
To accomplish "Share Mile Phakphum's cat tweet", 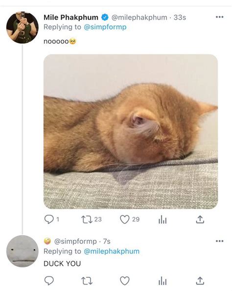I will click(x=200, y=219).
